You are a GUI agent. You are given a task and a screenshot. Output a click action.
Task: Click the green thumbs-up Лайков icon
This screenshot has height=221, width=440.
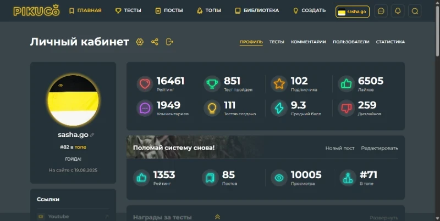[x=346, y=84]
